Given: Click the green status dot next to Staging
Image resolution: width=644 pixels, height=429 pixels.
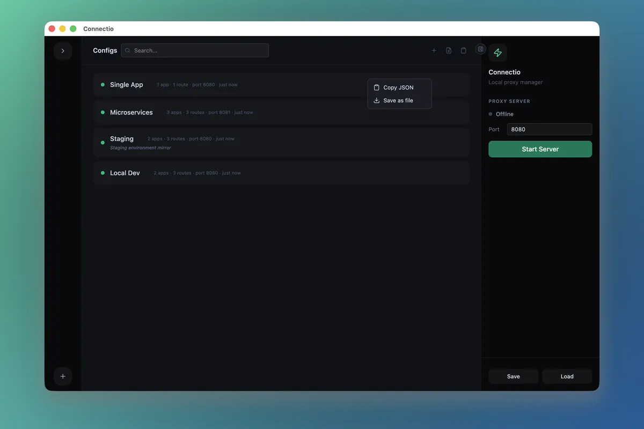Looking at the screenshot, I should pyautogui.click(x=103, y=143).
